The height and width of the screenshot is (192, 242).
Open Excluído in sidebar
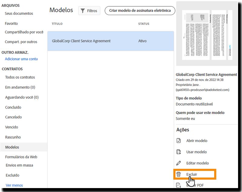pyautogui.click(x=12, y=175)
